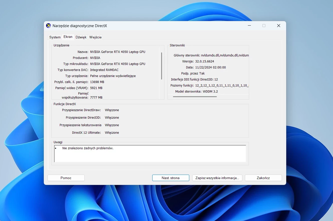Viewport: 333px width, 221px height.
Task: Click Pełne urządzenie wyświetlające text
Action: pos(113,76)
